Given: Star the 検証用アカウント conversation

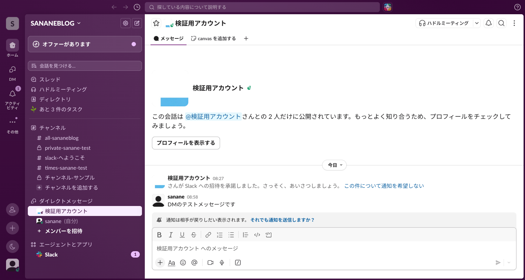Looking at the screenshot, I should point(156,23).
